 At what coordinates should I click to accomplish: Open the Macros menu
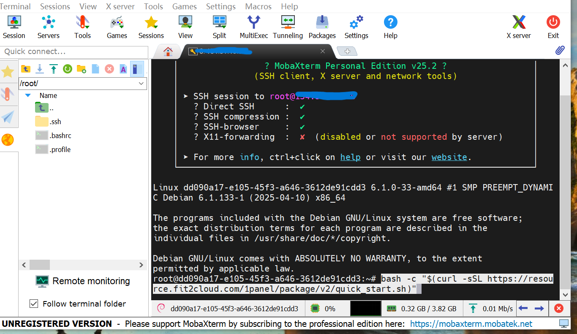coord(259,6)
